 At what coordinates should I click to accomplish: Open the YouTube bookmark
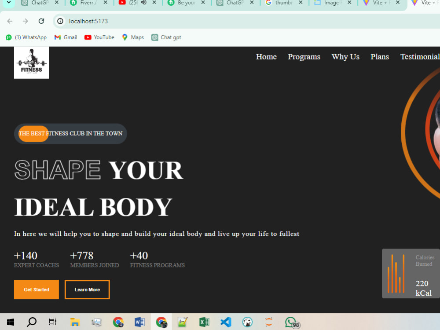click(99, 37)
